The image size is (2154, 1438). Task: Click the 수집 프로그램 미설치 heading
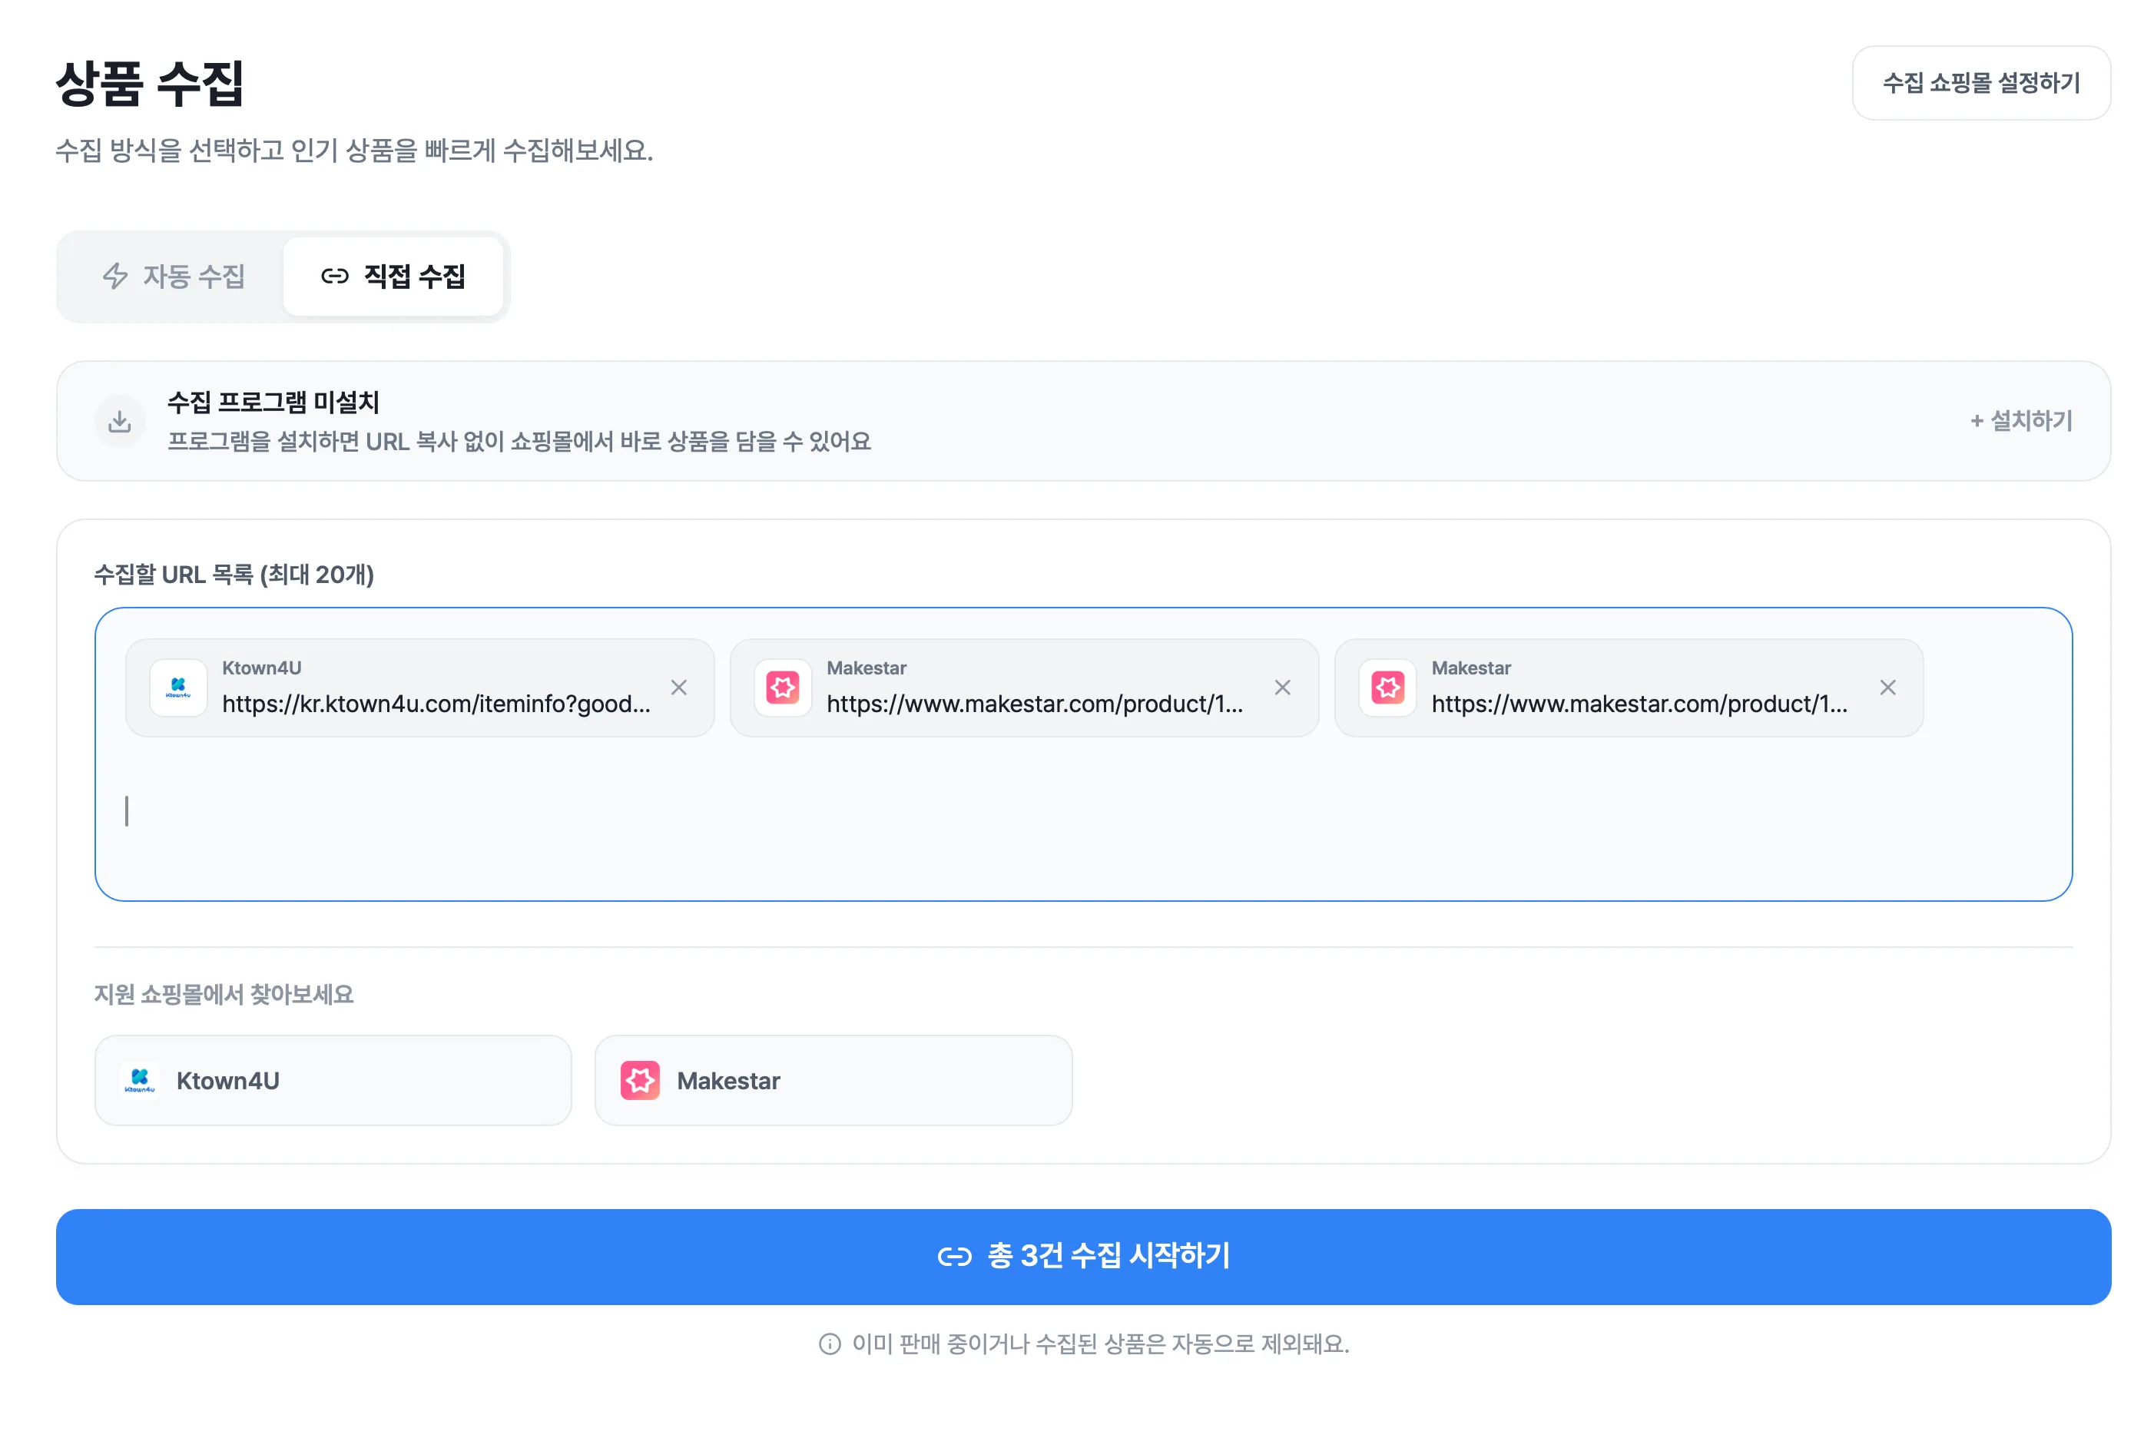tap(273, 402)
